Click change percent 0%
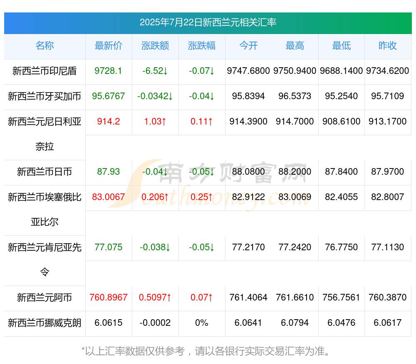 click(x=202, y=323)
